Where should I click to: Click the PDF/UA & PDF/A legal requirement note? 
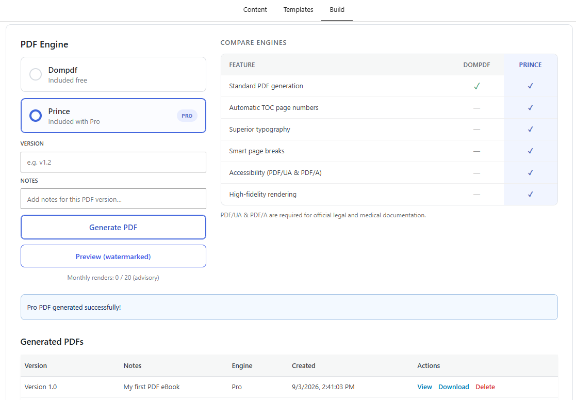coord(323,215)
